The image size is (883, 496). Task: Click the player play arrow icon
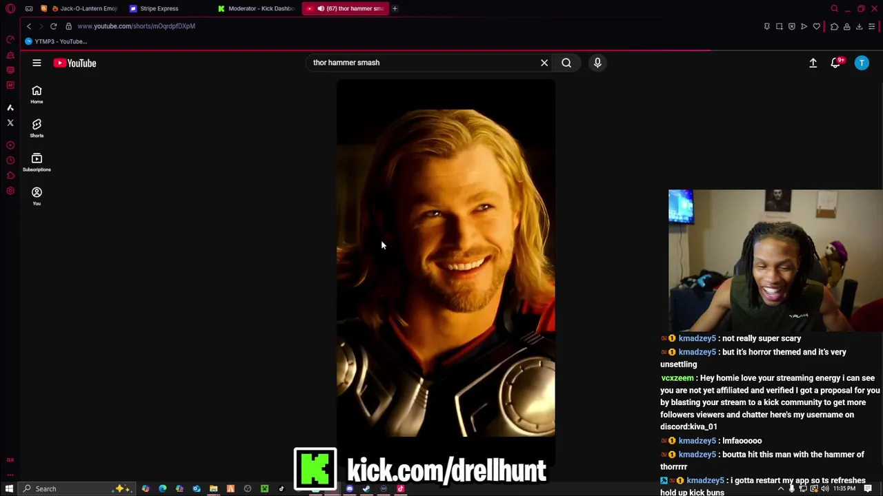[804, 26]
